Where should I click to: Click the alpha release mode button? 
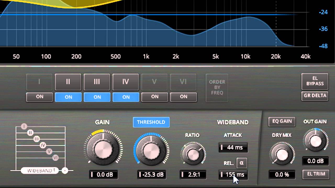click(x=241, y=163)
